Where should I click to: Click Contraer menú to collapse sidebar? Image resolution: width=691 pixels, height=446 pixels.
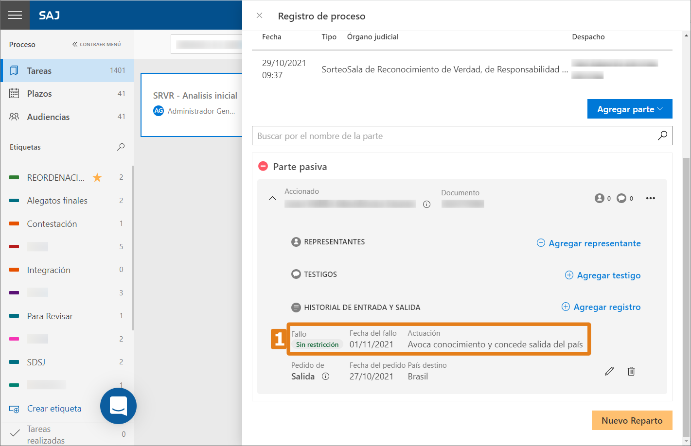(x=96, y=44)
